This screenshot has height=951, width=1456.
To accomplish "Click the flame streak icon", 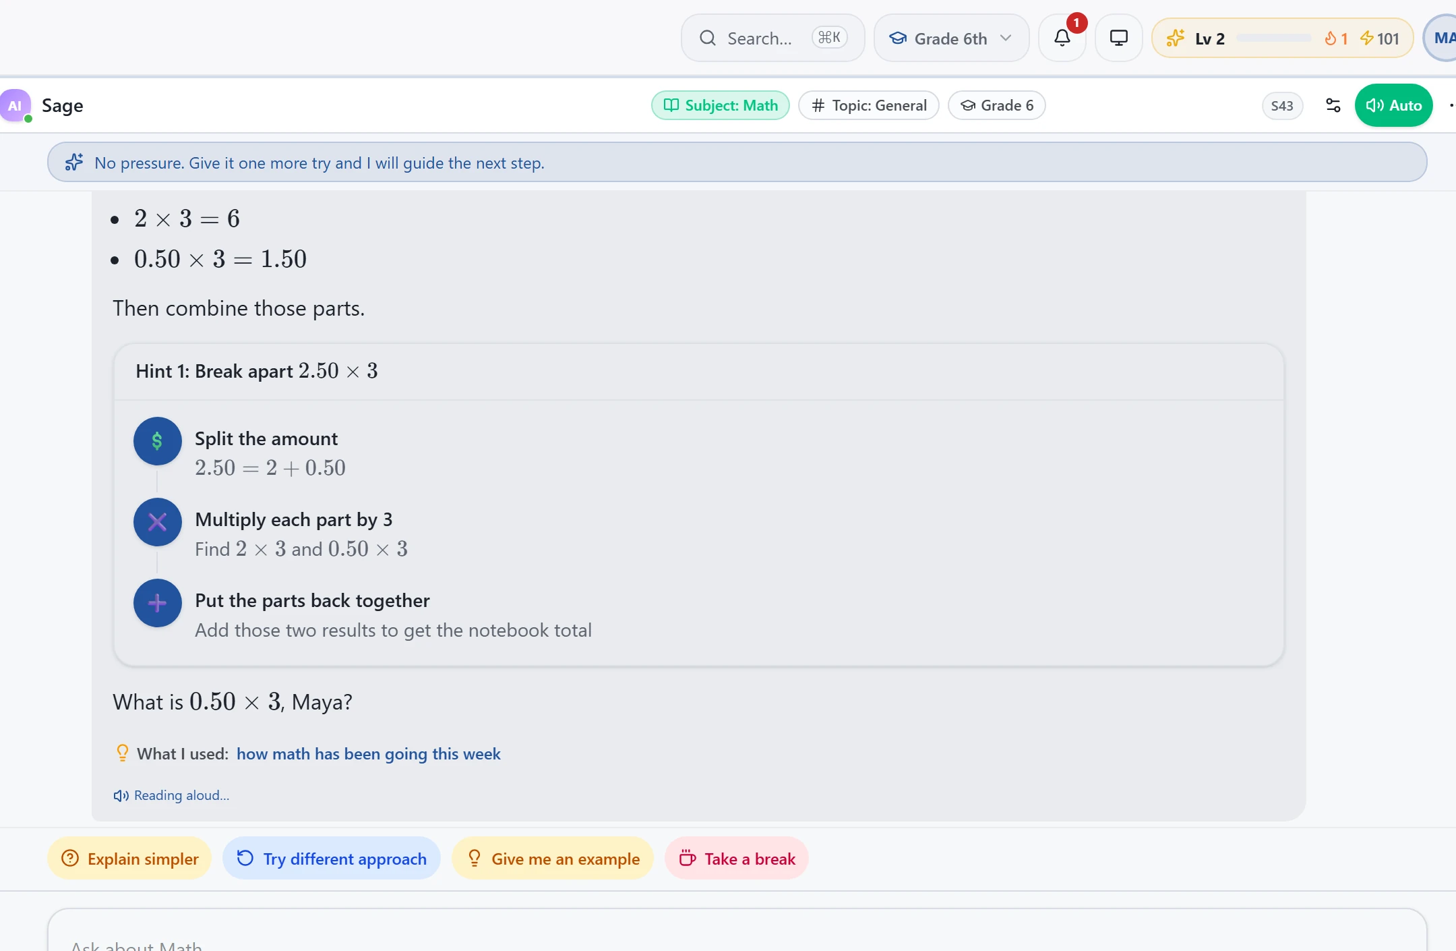I will (1330, 38).
